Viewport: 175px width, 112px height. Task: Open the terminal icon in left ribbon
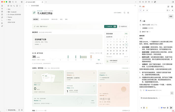pos(2,20)
